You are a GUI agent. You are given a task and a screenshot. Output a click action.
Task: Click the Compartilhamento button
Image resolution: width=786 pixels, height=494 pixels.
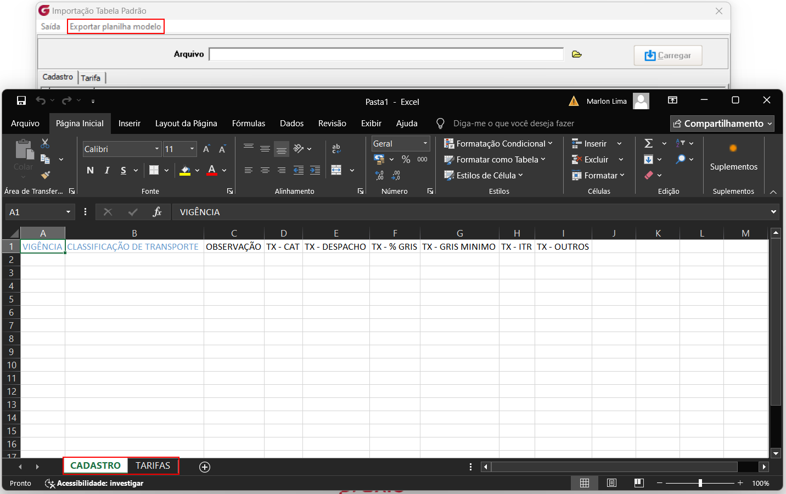(x=722, y=123)
